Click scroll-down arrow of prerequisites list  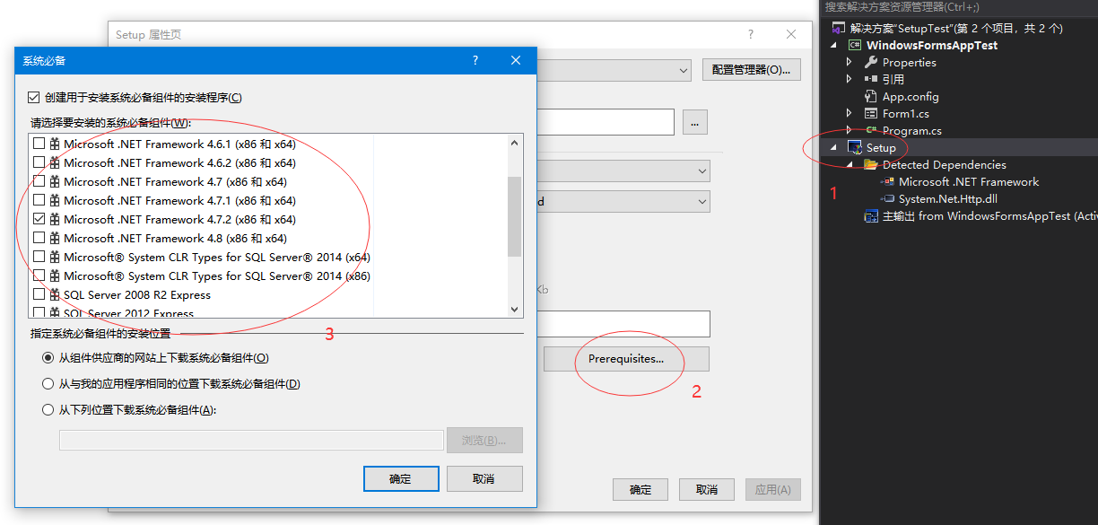click(515, 309)
